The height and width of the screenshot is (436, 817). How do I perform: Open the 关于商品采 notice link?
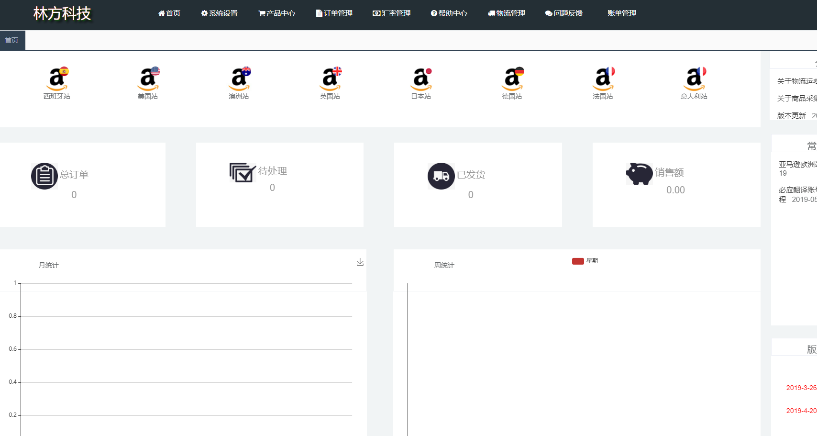point(797,99)
